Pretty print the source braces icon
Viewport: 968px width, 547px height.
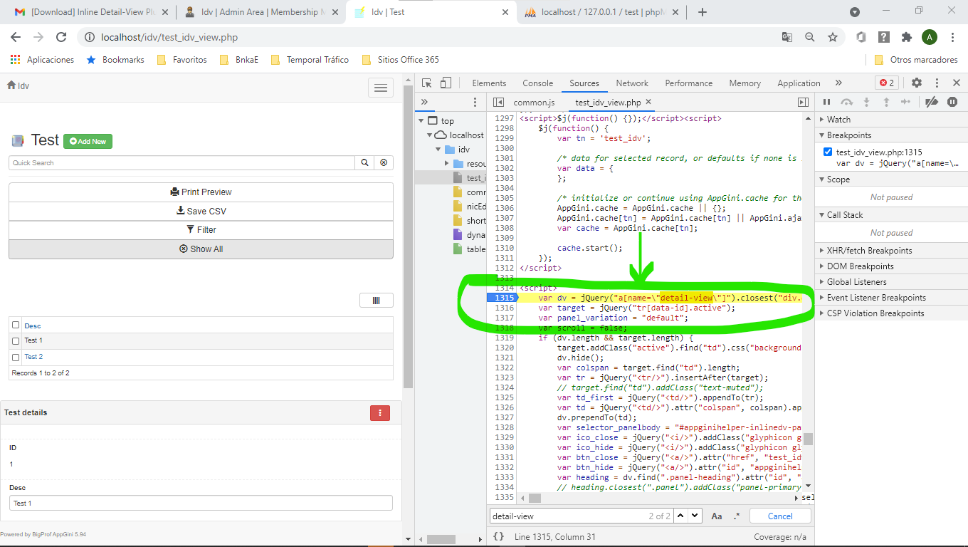tap(499, 536)
